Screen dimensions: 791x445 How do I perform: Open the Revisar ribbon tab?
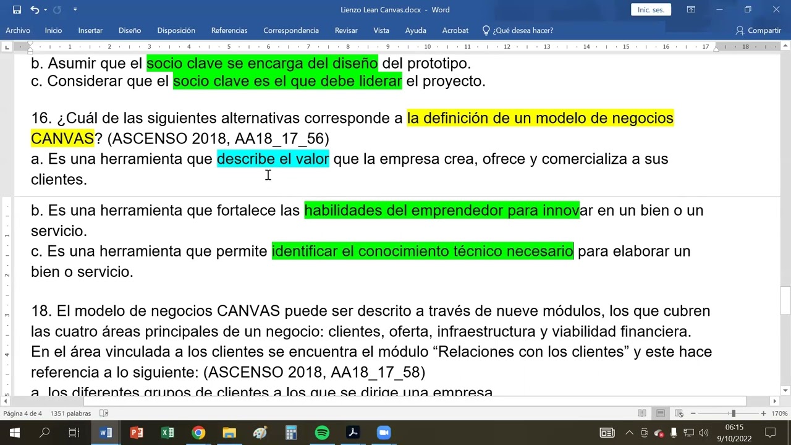pyautogui.click(x=346, y=30)
